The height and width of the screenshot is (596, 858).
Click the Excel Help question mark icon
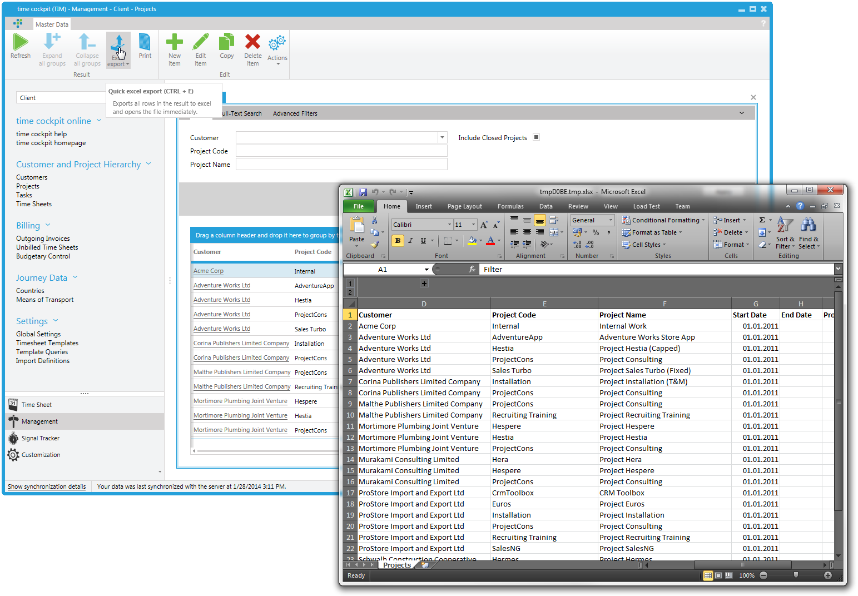coord(800,206)
